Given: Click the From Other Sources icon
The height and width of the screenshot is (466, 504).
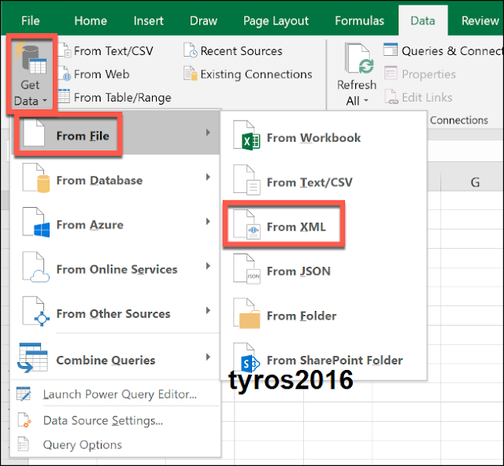Looking at the screenshot, I should coord(36,312).
